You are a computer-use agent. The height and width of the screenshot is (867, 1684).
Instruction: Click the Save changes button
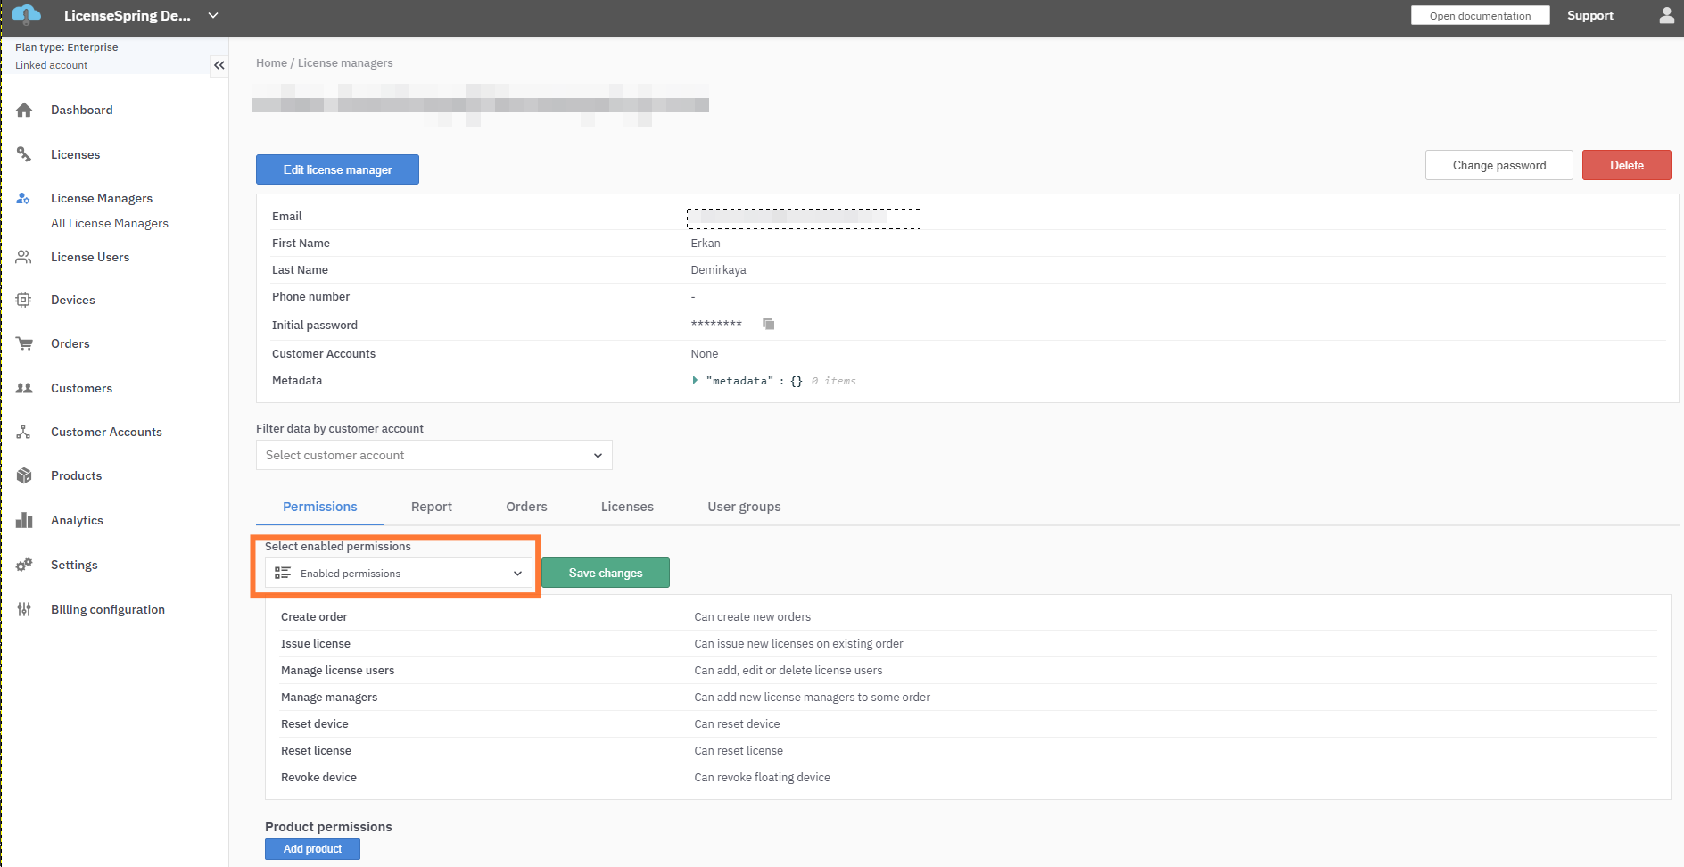pos(605,573)
